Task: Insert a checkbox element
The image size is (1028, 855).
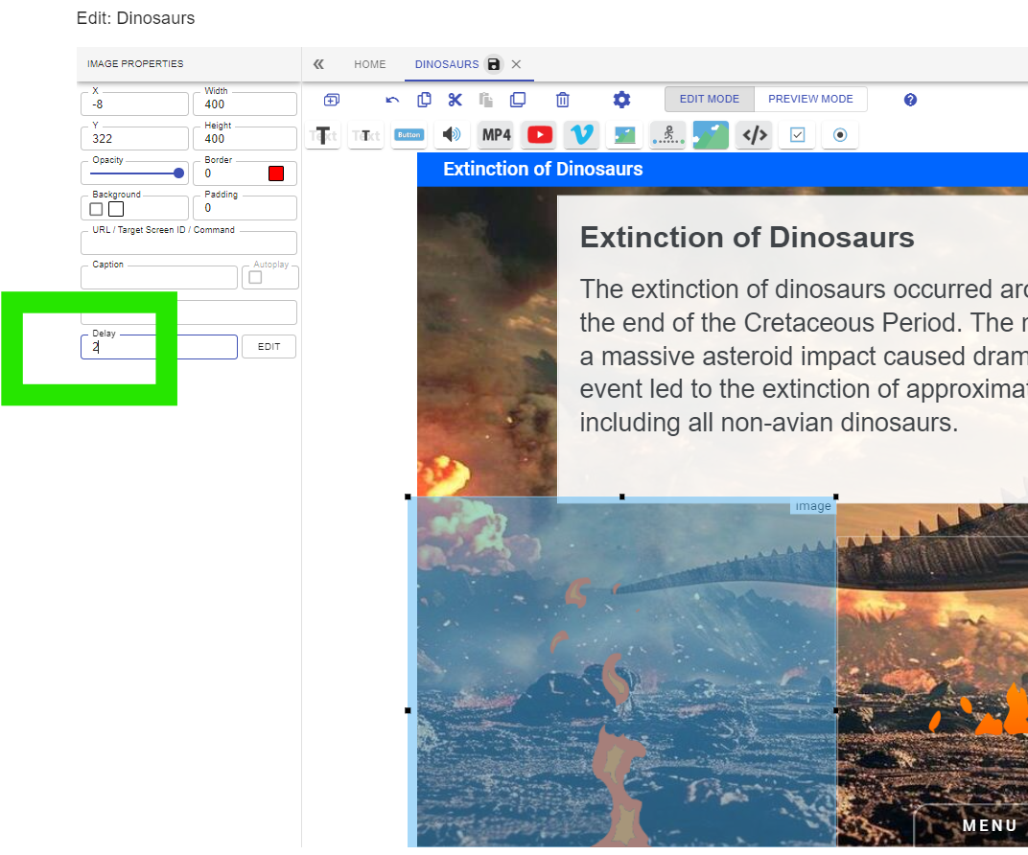Action: click(797, 135)
